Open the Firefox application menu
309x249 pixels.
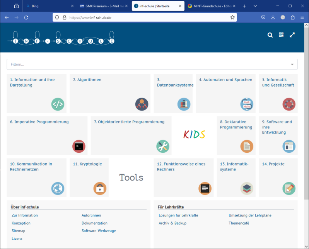(x=302, y=17)
